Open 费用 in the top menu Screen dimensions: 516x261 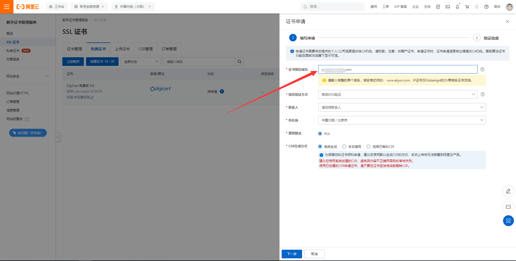[x=374, y=7]
